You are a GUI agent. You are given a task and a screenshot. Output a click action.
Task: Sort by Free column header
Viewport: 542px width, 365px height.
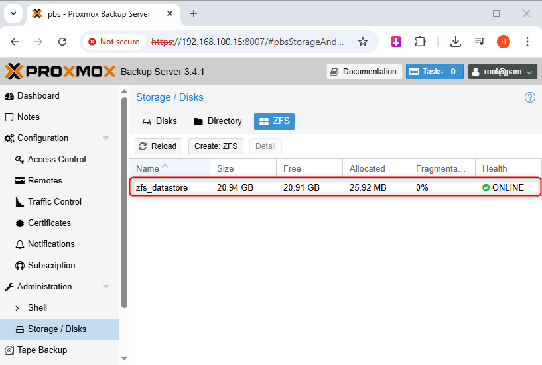tap(309, 168)
